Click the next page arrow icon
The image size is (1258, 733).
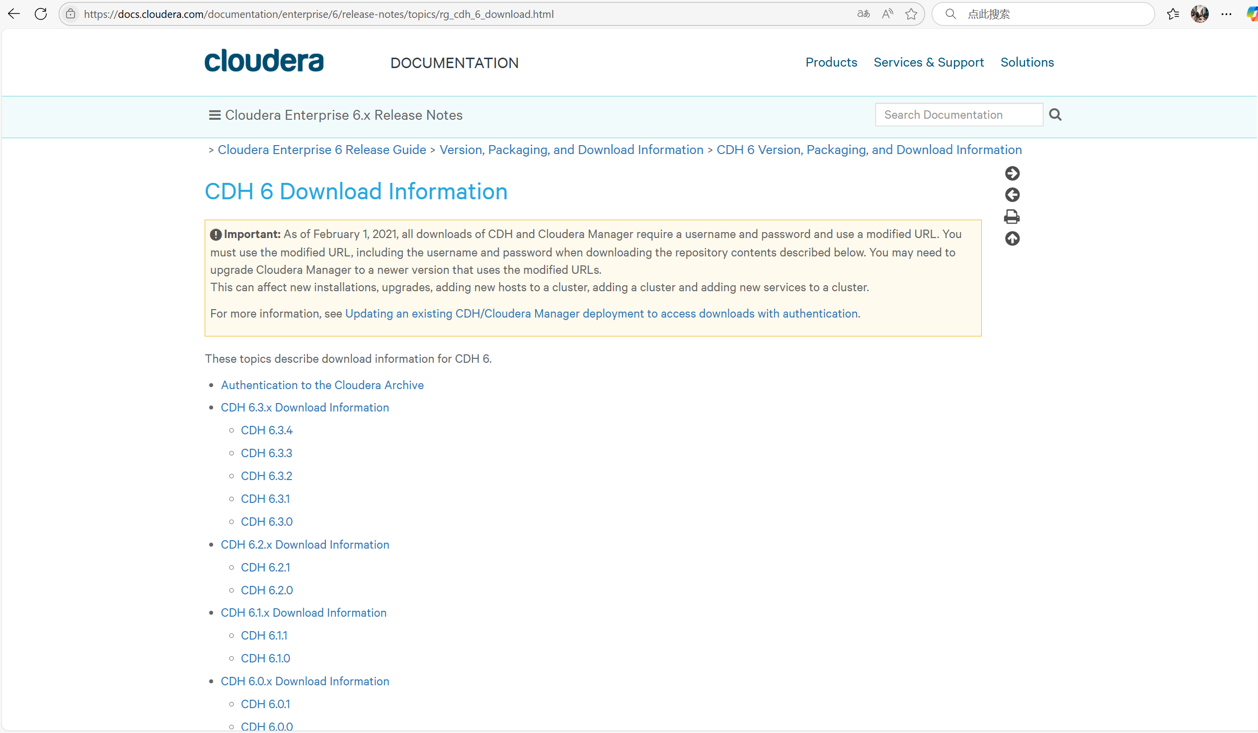[x=1012, y=173]
